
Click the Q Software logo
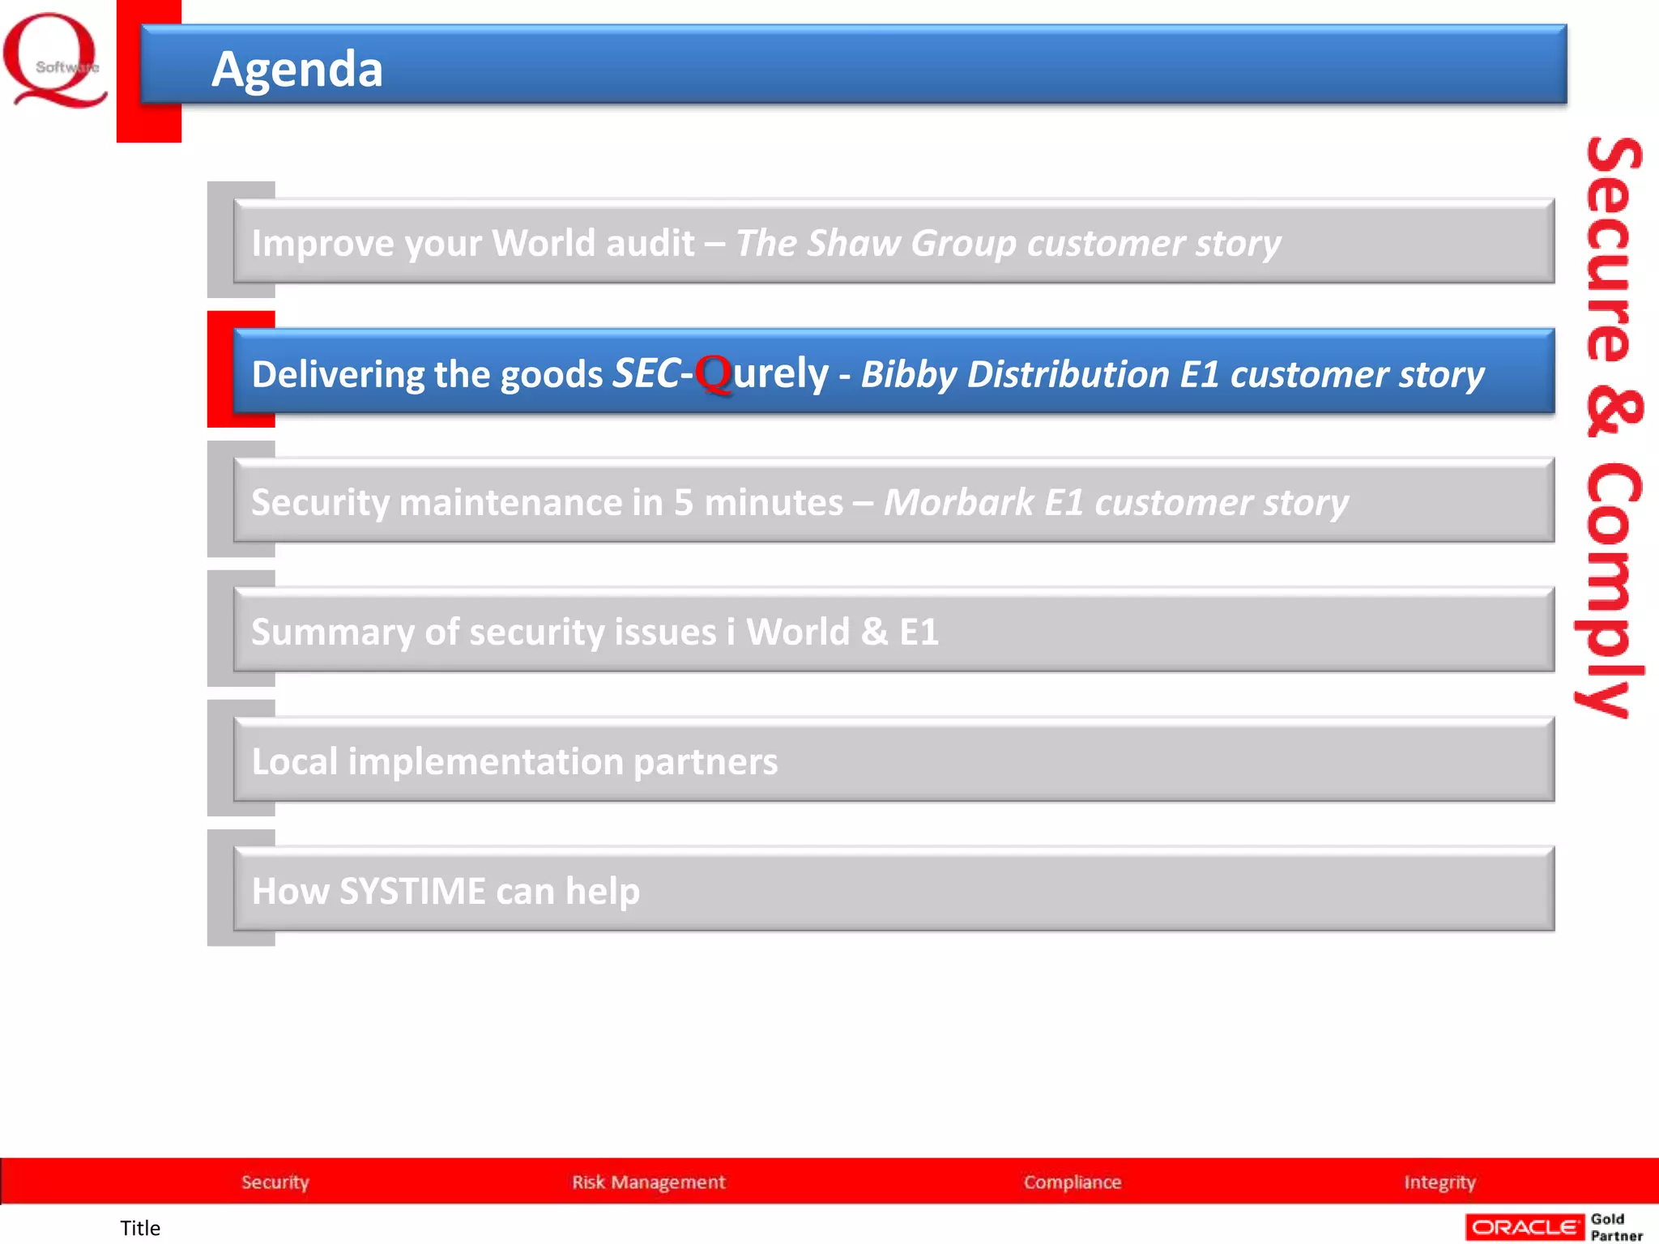[x=55, y=61]
